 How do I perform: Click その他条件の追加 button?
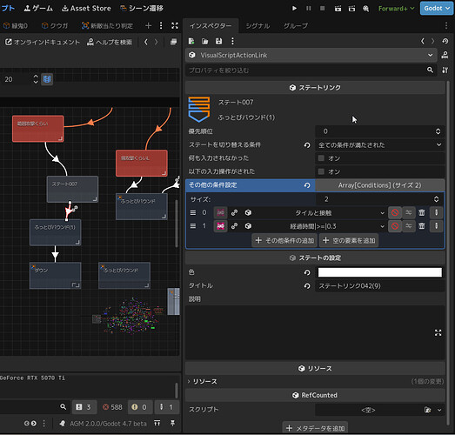click(284, 241)
